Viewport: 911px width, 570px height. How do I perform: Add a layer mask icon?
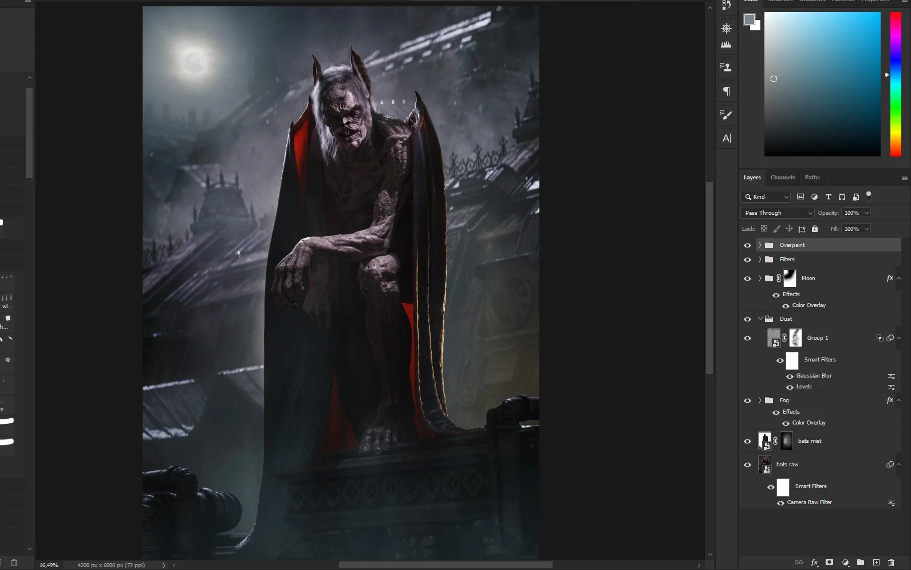829,563
